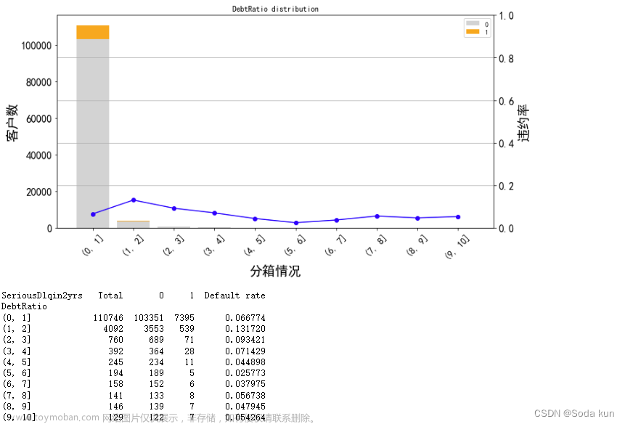
Task: Click the total value "4092"
Action: click(x=113, y=329)
